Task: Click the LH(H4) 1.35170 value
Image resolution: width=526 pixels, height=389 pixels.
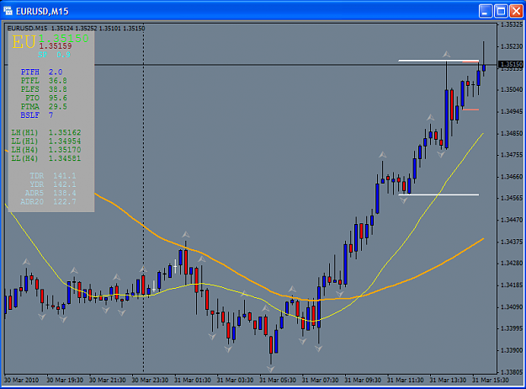Action: [x=65, y=150]
